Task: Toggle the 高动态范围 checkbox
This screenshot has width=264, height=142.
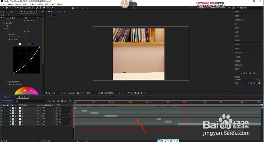Action: [x=25, y=21]
